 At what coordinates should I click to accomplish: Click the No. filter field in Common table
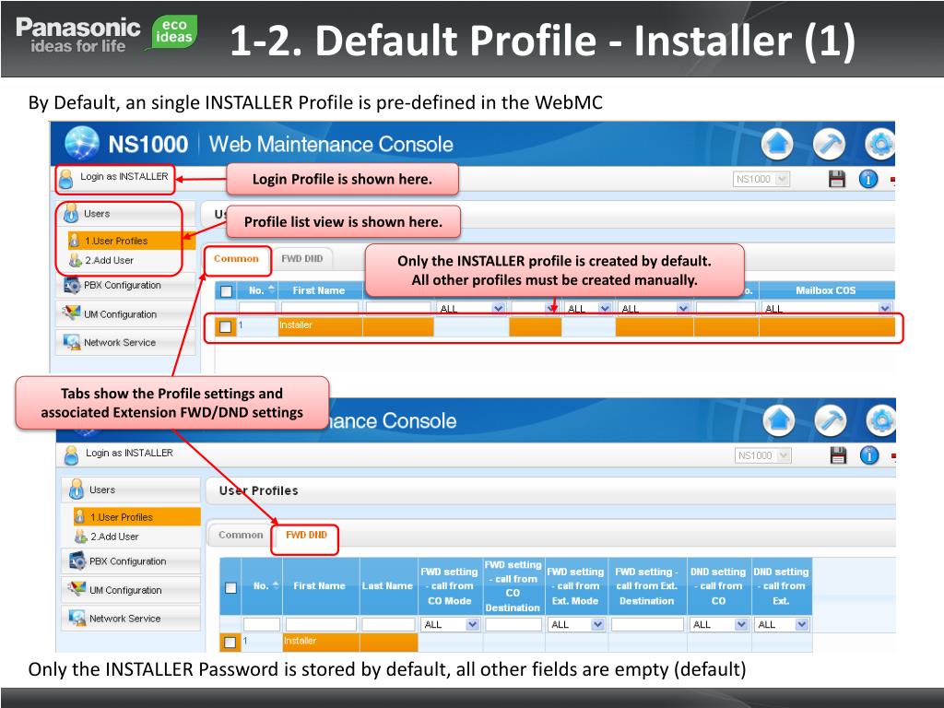pos(258,309)
